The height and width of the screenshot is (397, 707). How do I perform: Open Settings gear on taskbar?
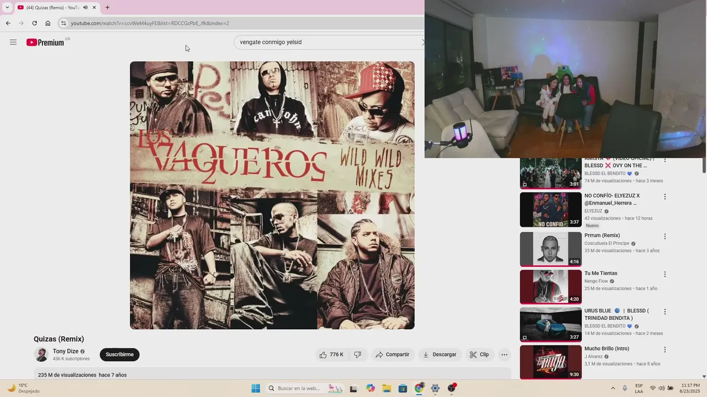pos(435,388)
